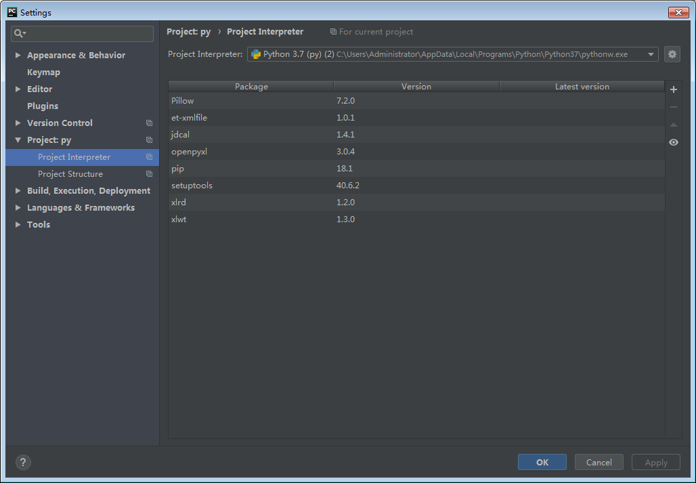
Task: Click copy icon beside Version Control
Action: tap(149, 123)
